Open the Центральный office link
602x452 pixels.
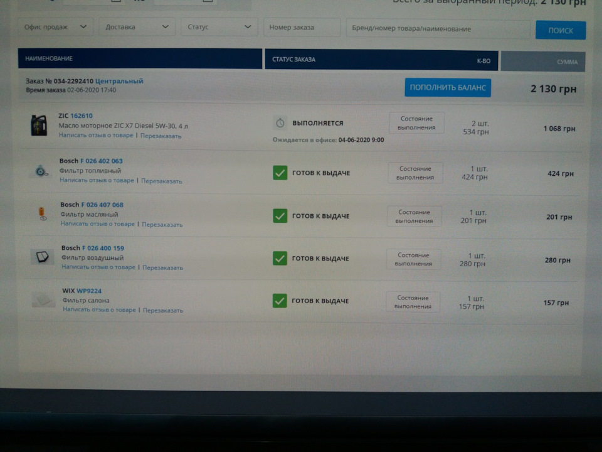(119, 81)
